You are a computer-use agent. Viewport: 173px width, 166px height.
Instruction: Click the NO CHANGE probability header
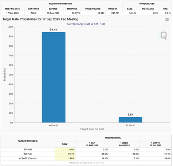click(x=148, y=9)
